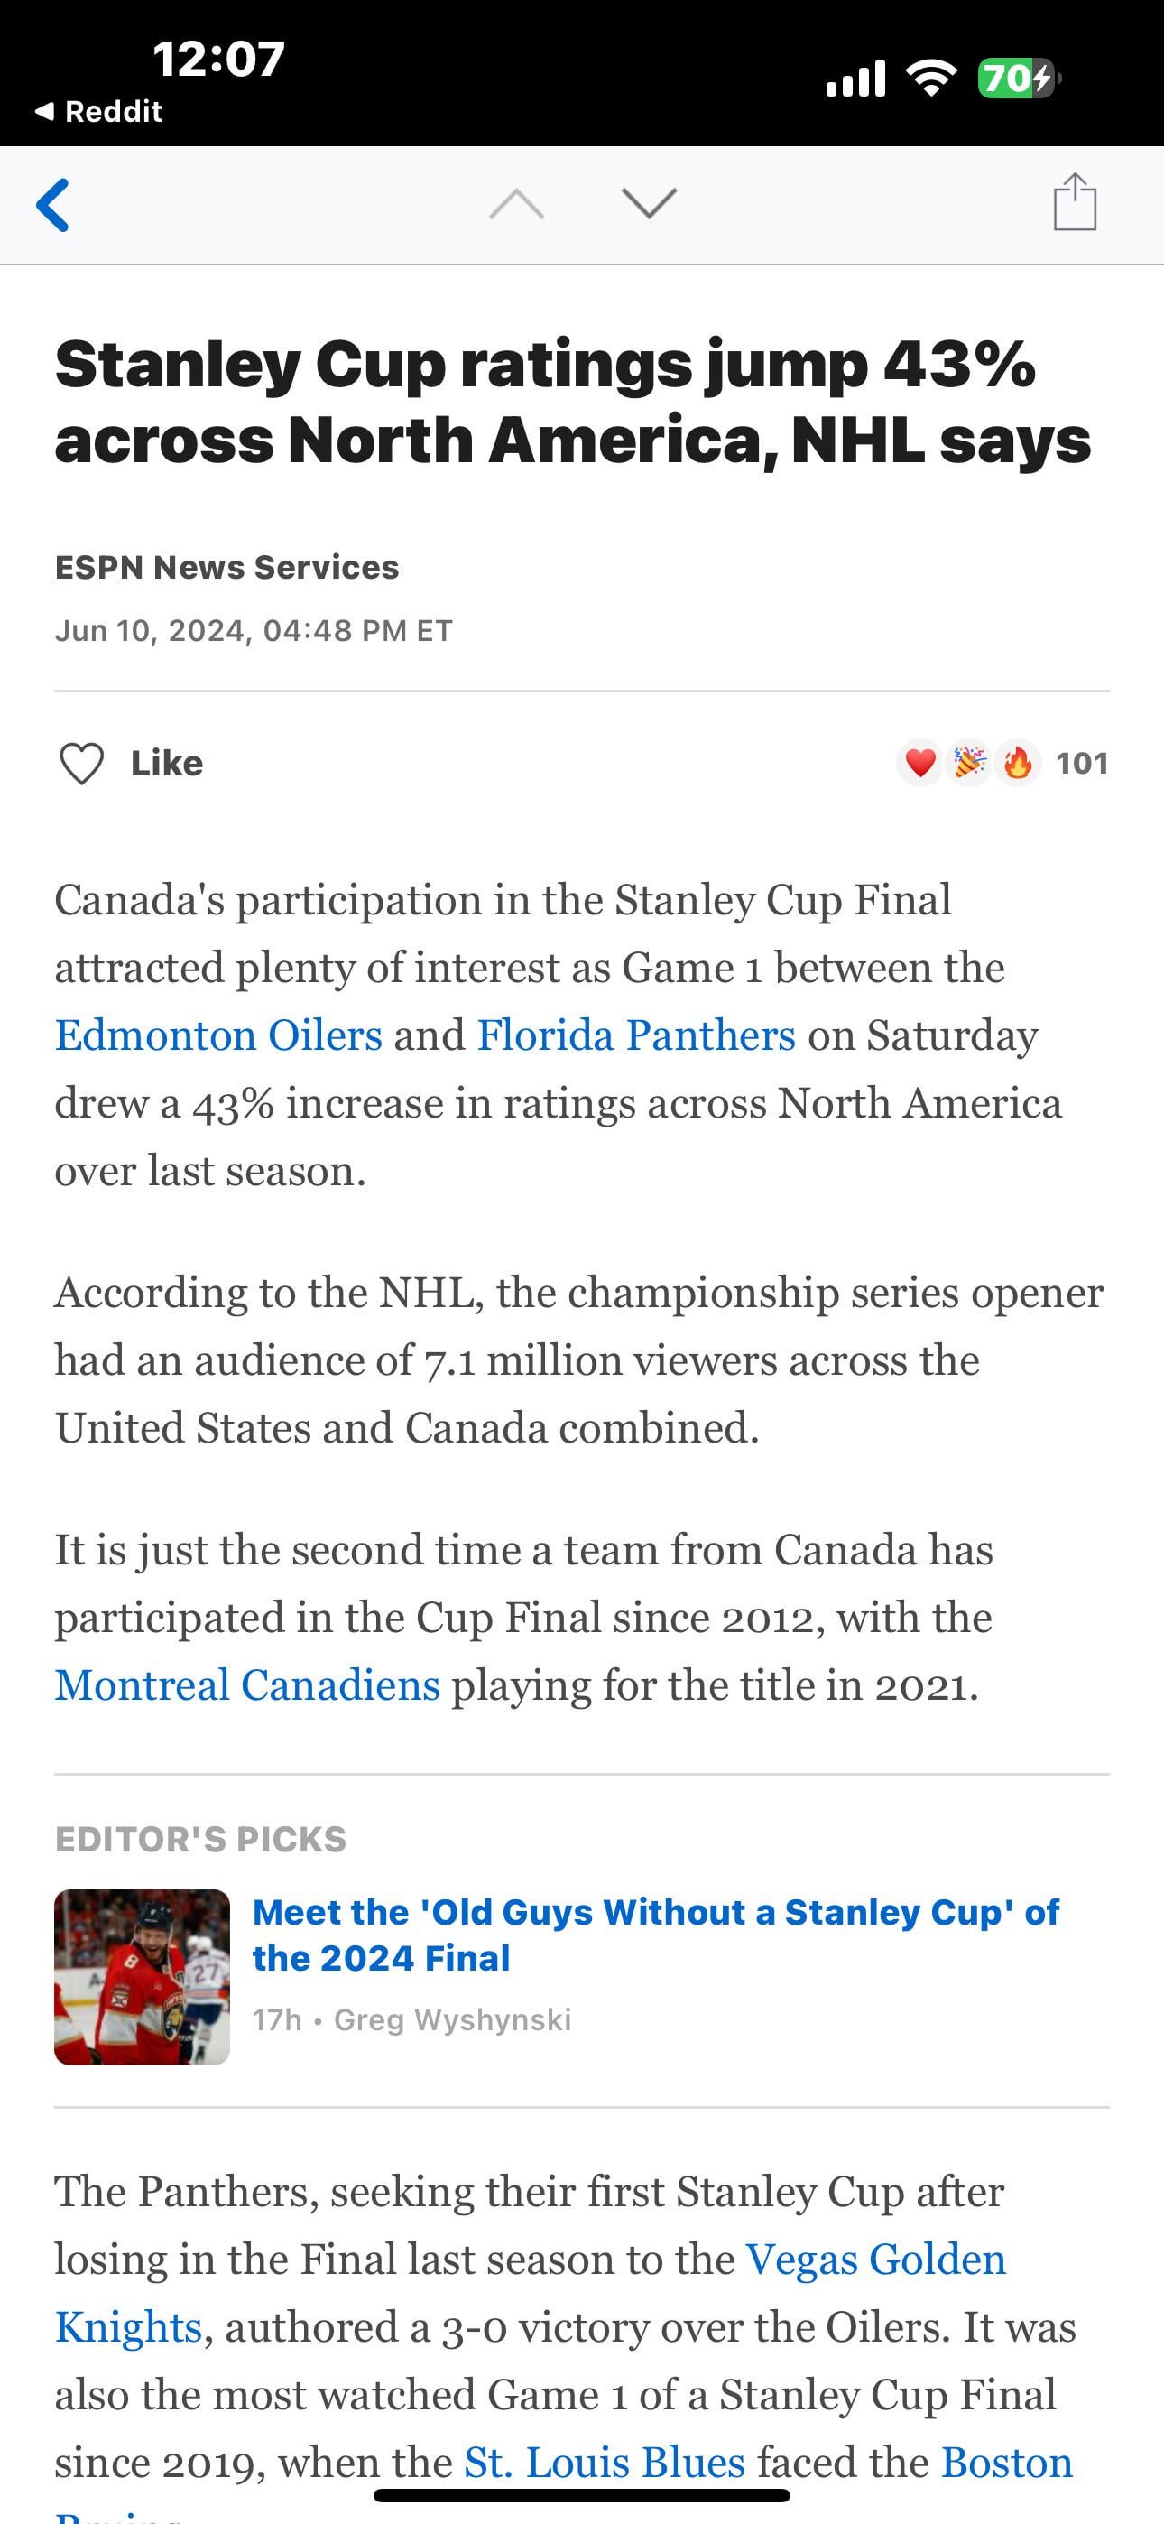Open 'Old Guys Without a Stanley Cup' article
This screenshot has width=1164, height=2524.
[655, 1935]
